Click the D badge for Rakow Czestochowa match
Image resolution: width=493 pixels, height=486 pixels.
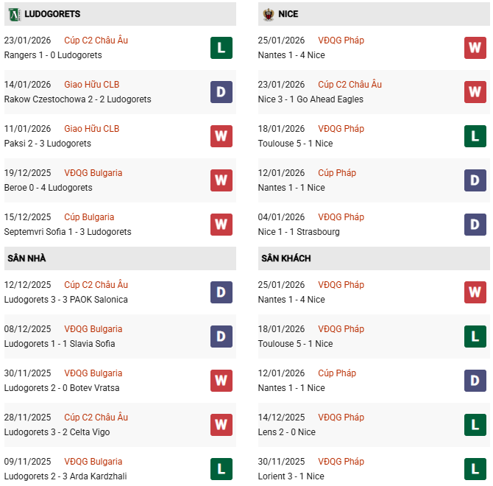221,92
